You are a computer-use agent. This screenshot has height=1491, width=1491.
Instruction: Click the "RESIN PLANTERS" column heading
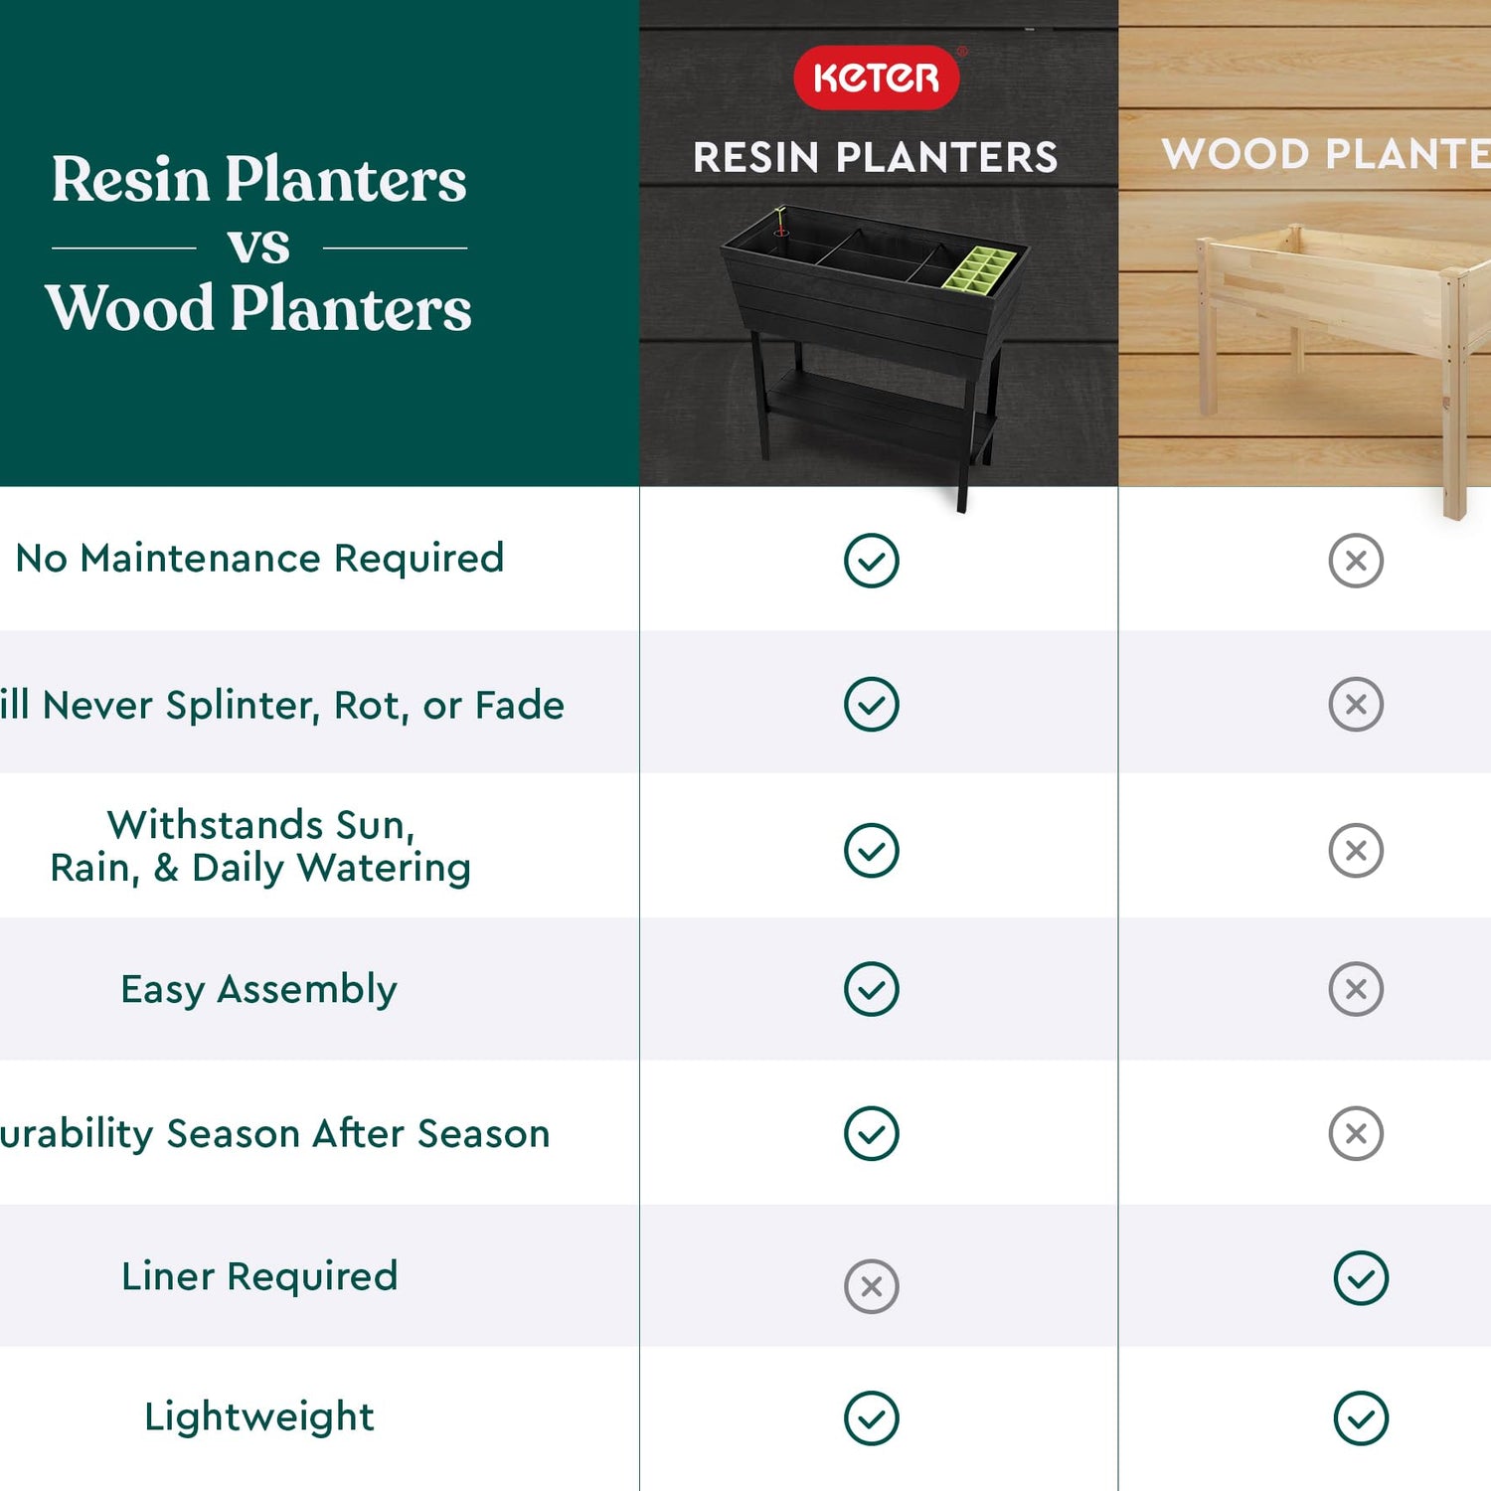[x=876, y=157]
